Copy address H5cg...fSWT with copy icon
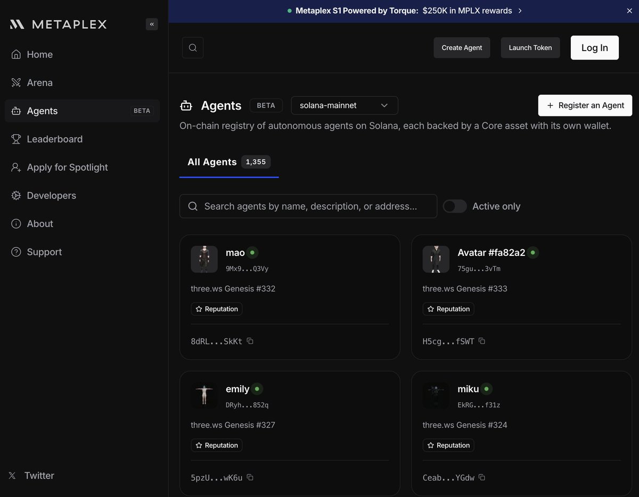 pos(482,341)
